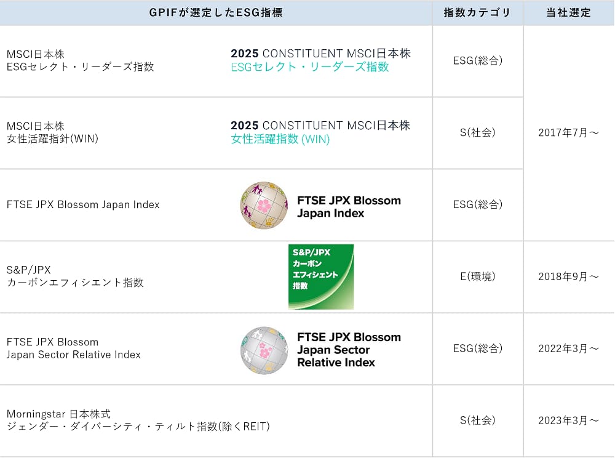The image size is (615, 458).
Task: Select the MSCI日本株 女性活躍指針(WIN) row name
Action: 52,132
